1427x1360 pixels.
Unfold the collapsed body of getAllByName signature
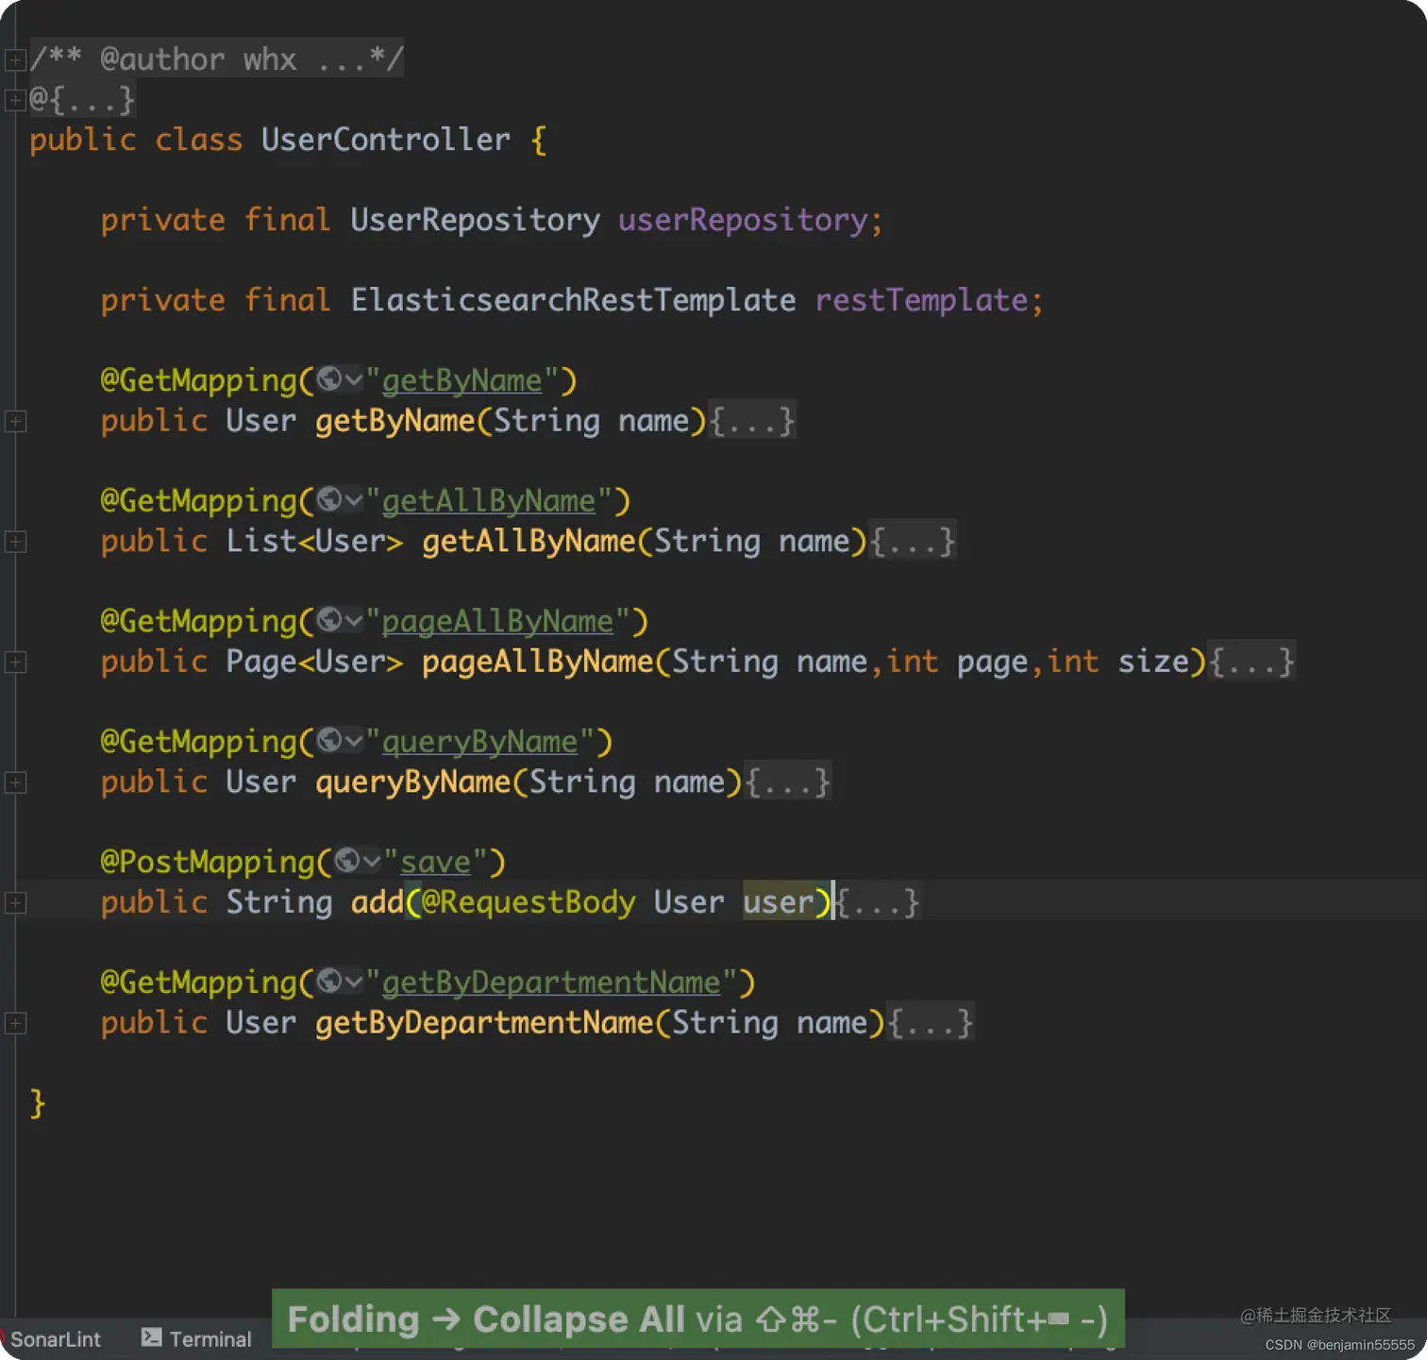click(913, 542)
